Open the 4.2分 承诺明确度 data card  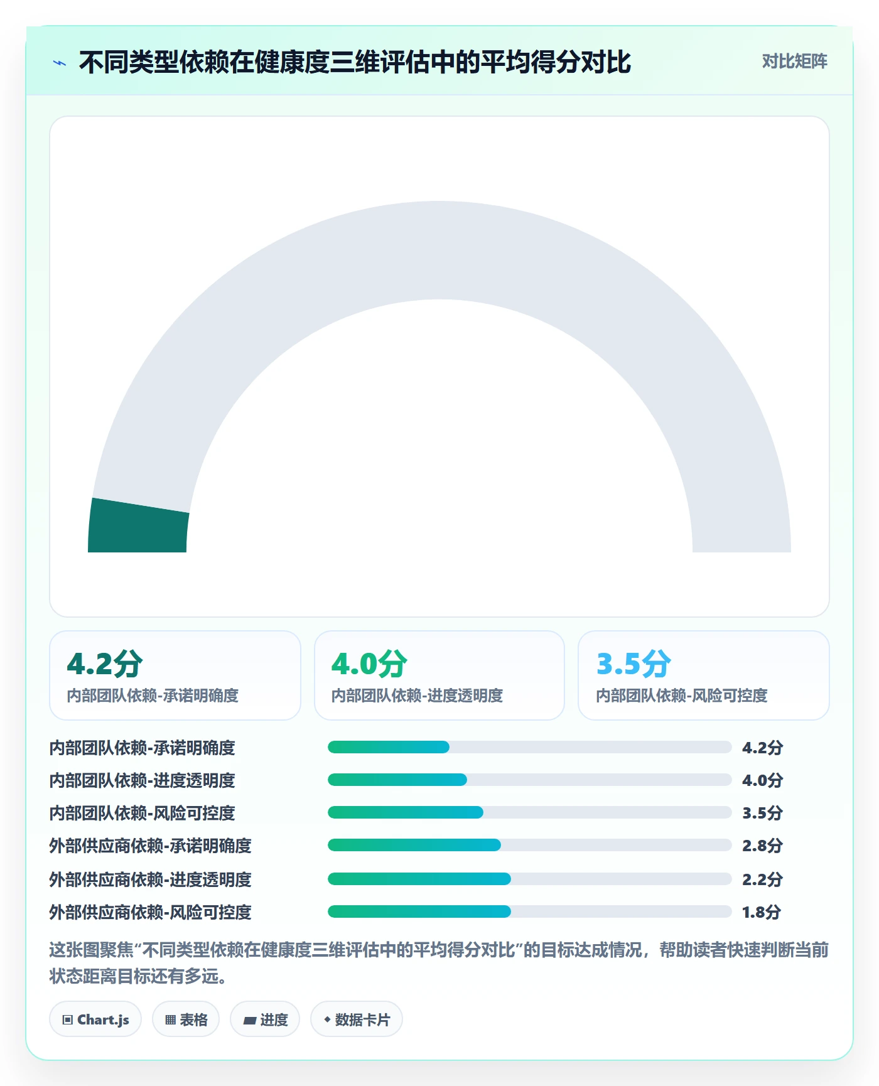pos(175,675)
